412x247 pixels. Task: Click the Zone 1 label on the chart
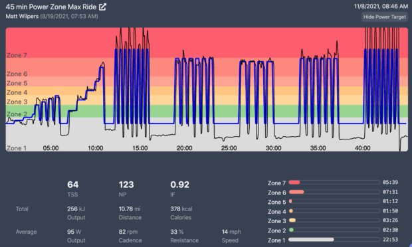17,148
